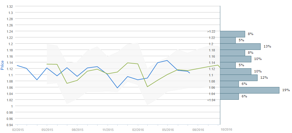This screenshot has width=292, height=133.
Task: Select the 13% distribution bar
Action: coord(240,47)
